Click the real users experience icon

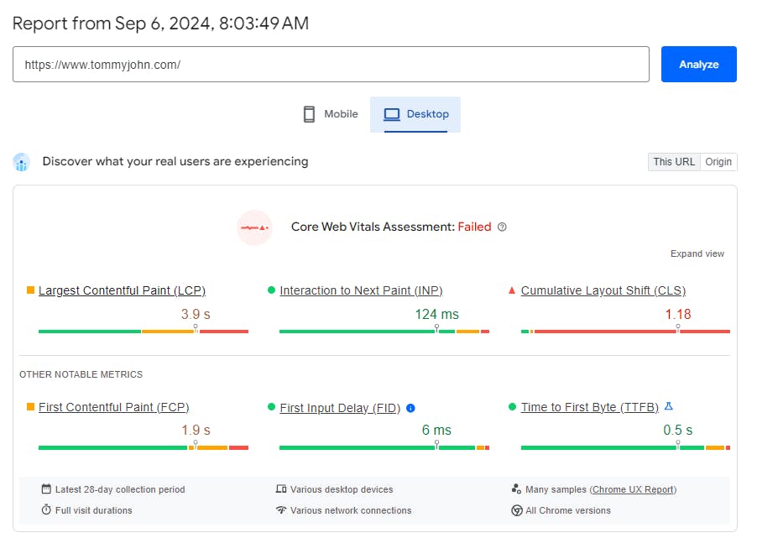click(x=21, y=162)
